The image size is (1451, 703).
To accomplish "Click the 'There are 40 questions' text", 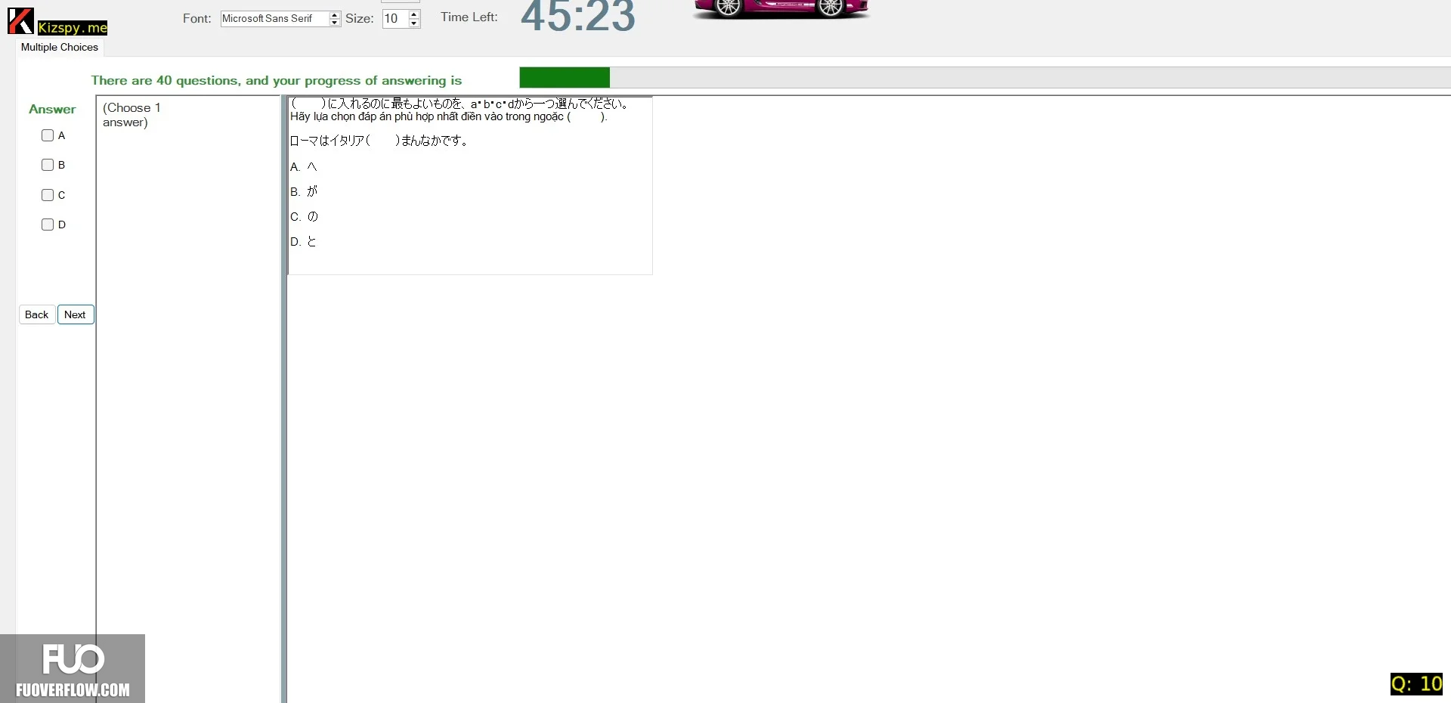I will tap(277, 80).
